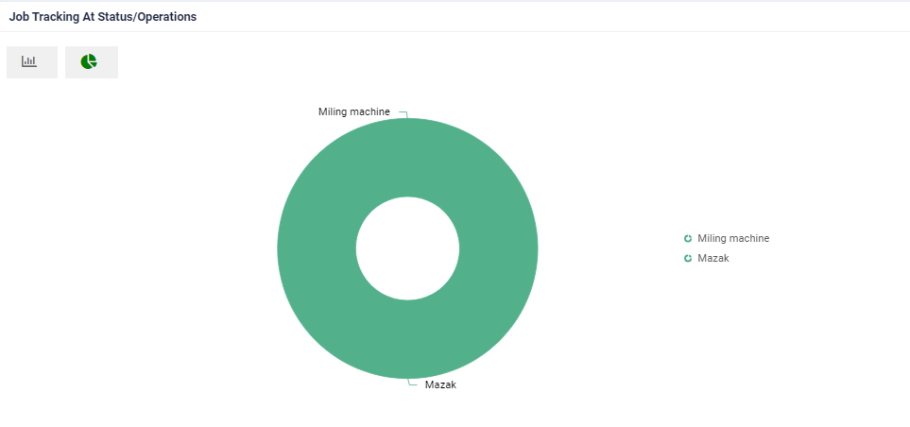The image size is (910, 427).
Task: Switch to the bar chart view
Action: click(31, 61)
